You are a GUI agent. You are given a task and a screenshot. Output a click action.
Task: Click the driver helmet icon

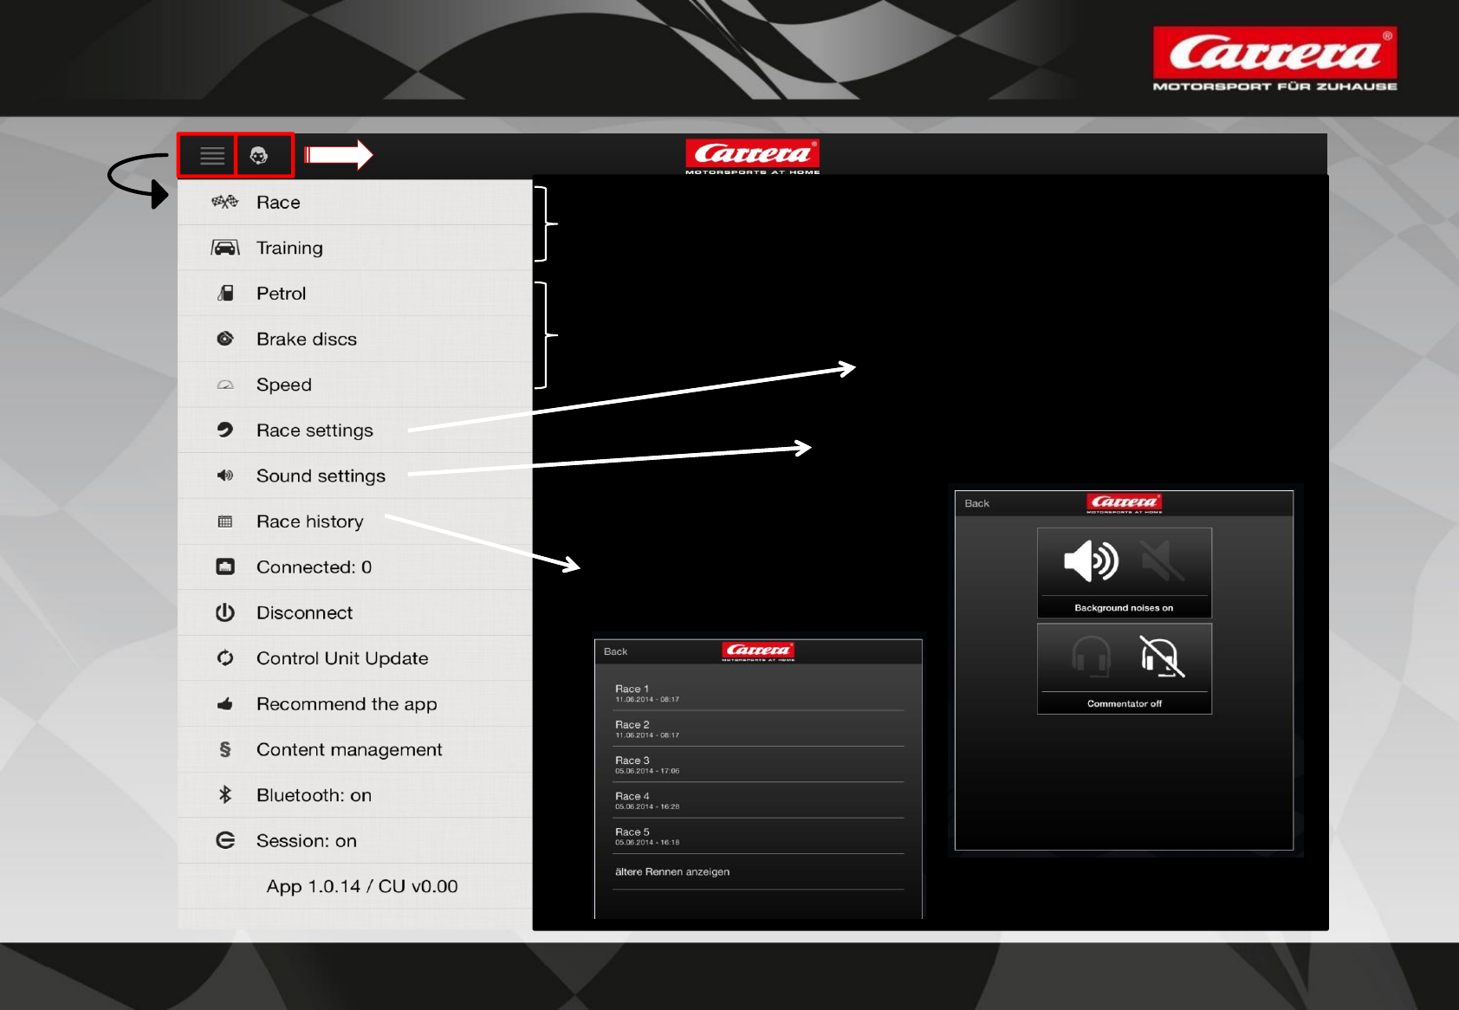(x=258, y=156)
